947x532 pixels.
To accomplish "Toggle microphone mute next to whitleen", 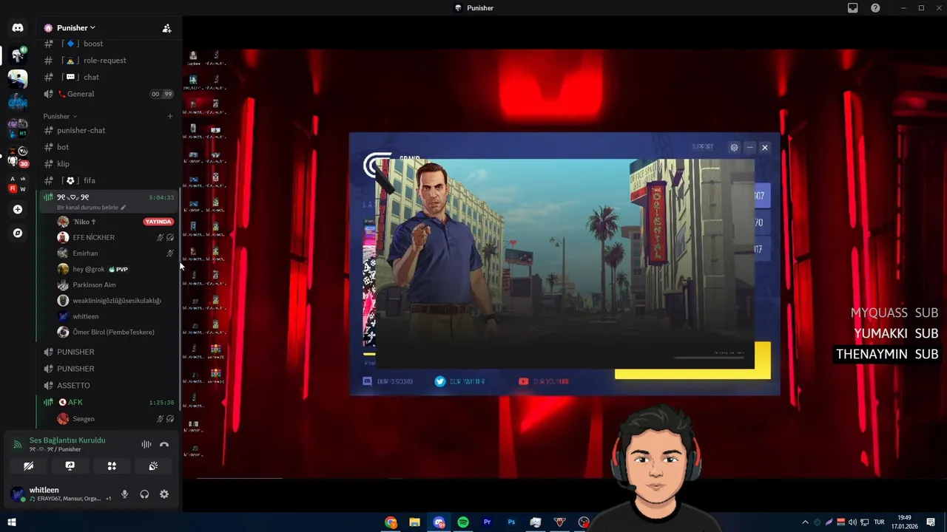I will tap(124, 494).
